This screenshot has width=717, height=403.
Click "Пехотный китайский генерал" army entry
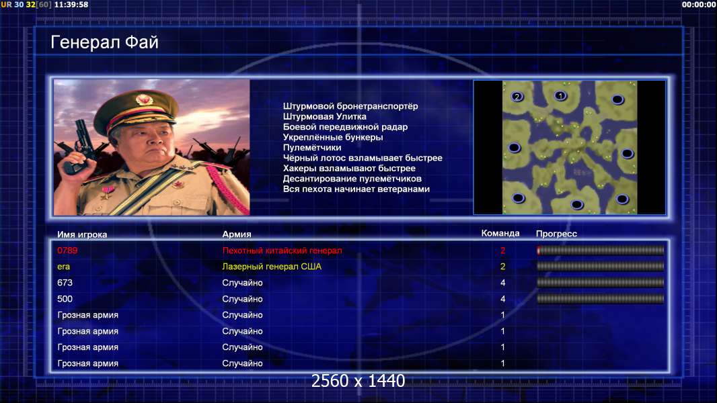tap(282, 251)
